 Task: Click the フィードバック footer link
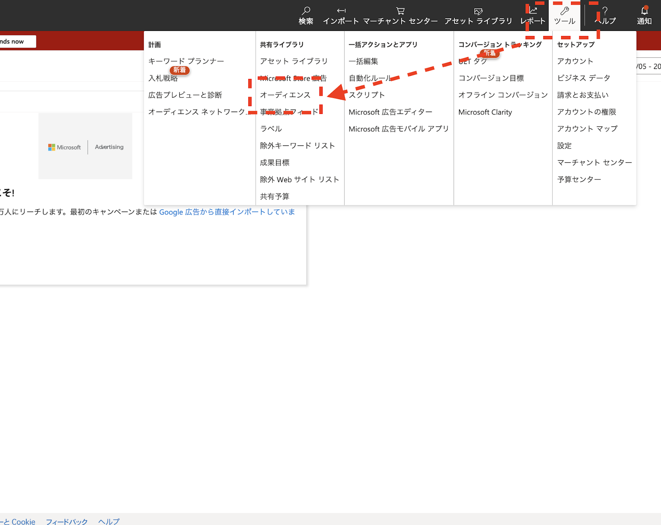coord(67,522)
